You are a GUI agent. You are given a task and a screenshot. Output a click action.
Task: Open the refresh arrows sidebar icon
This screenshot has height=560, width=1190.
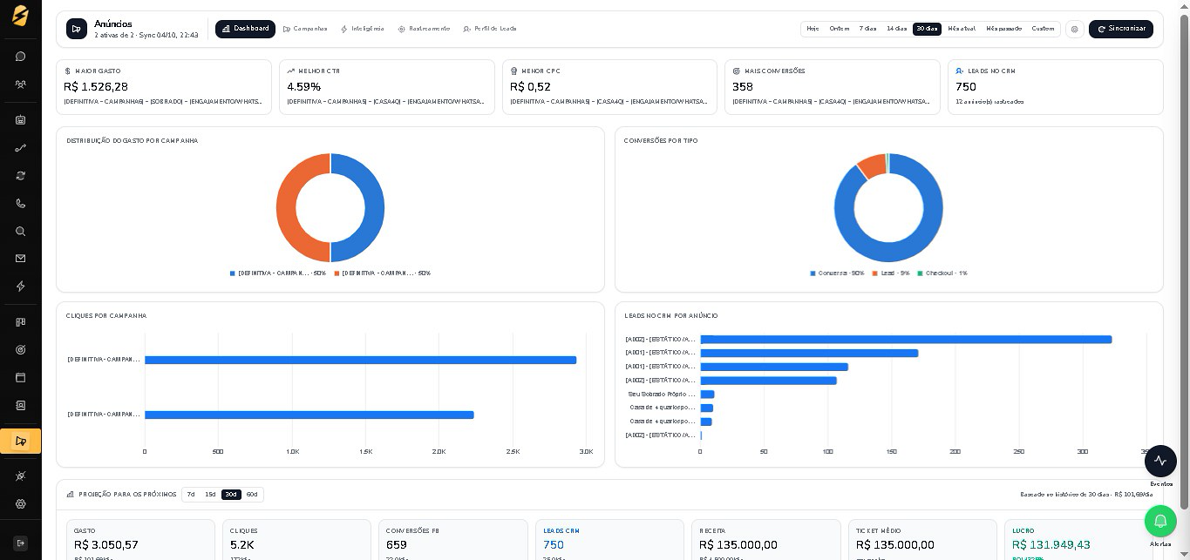[20, 175]
